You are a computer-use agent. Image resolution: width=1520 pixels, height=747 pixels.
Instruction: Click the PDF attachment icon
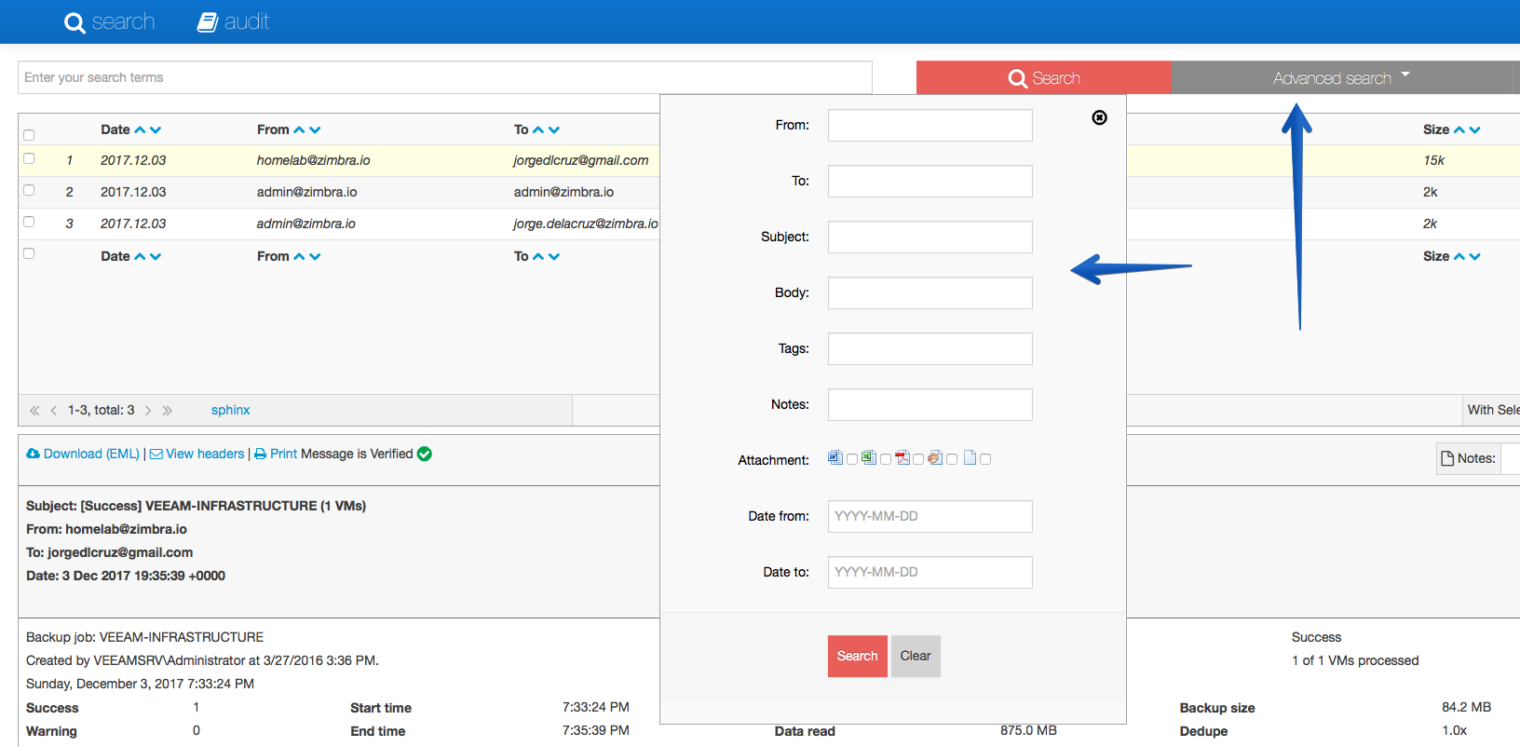(902, 457)
